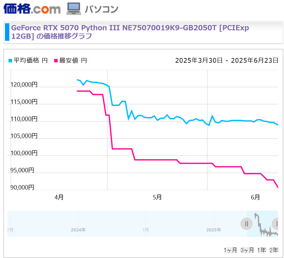Select the 2年 range button
Image resolution: width=284 pixels, height=258 pixels.
coord(274,250)
